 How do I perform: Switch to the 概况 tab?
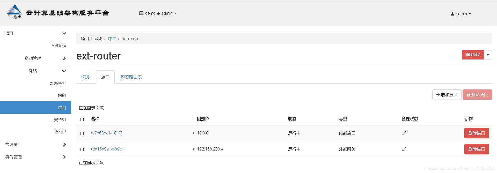click(85, 77)
